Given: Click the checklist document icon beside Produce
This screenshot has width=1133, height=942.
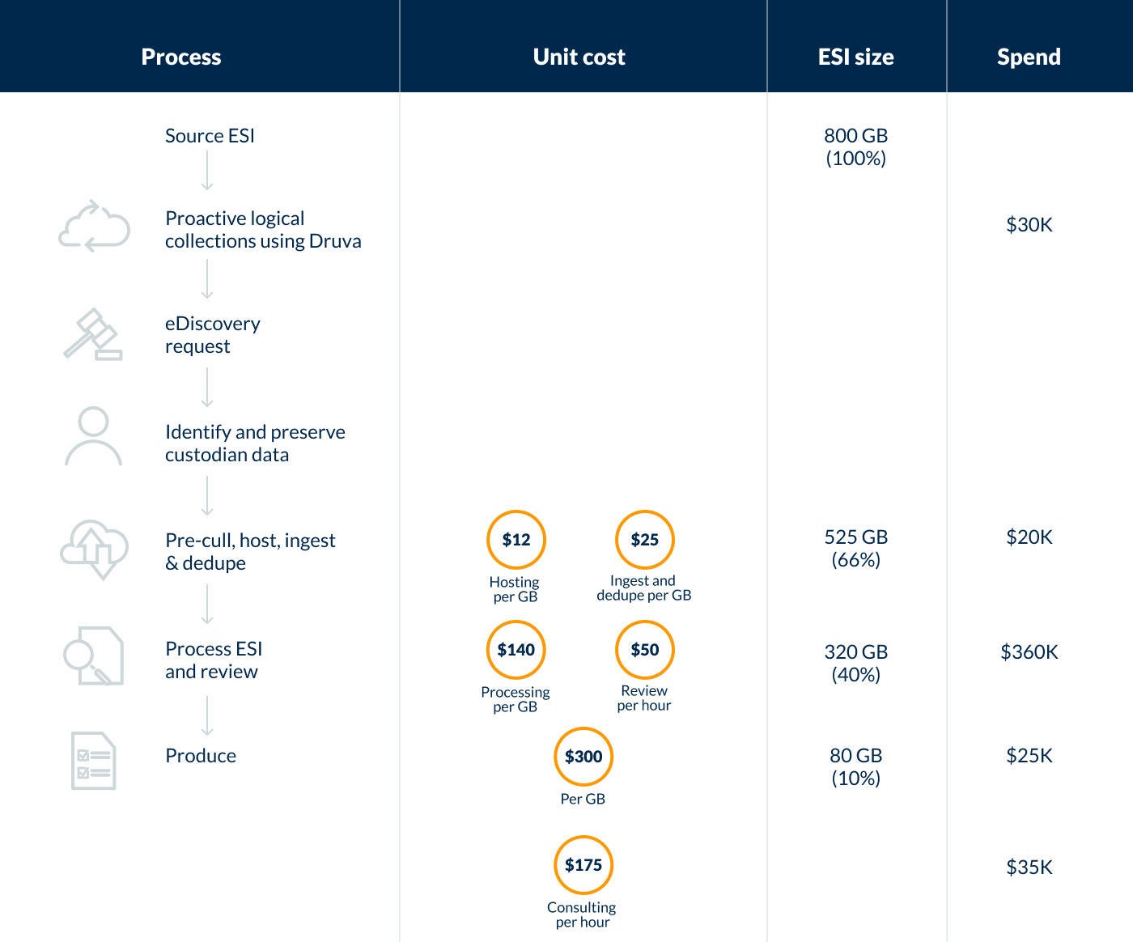Looking at the screenshot, I should [93, 761].
